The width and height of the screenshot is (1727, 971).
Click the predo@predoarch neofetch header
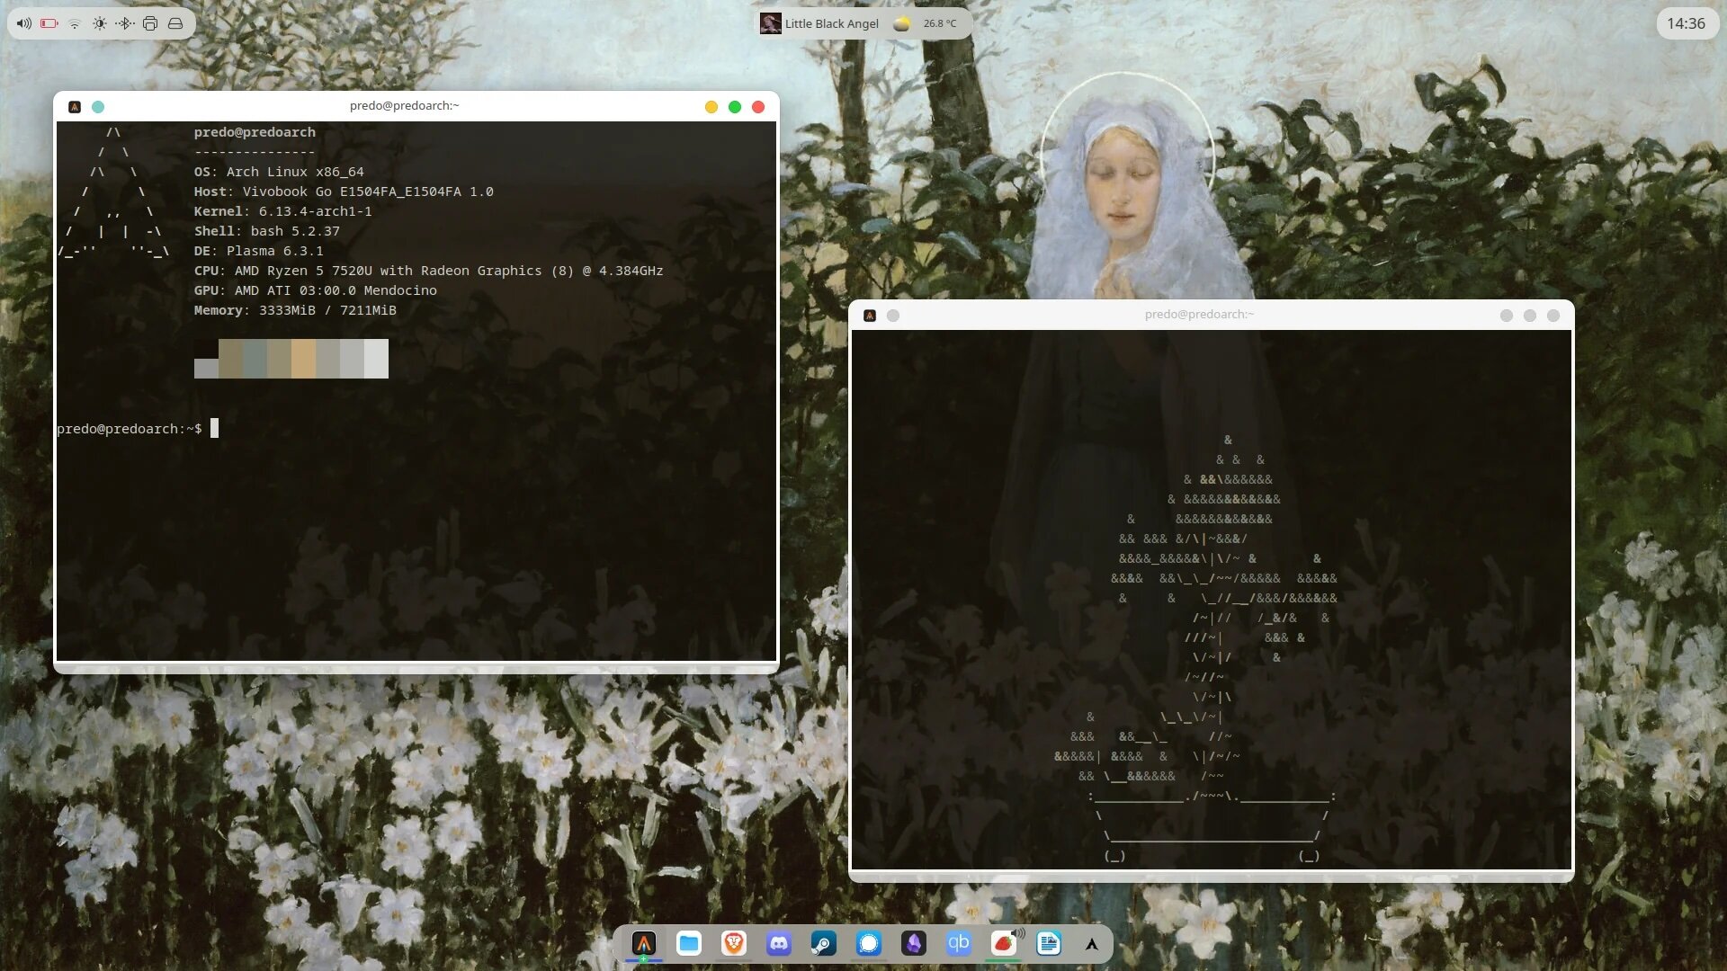(255, 132)
